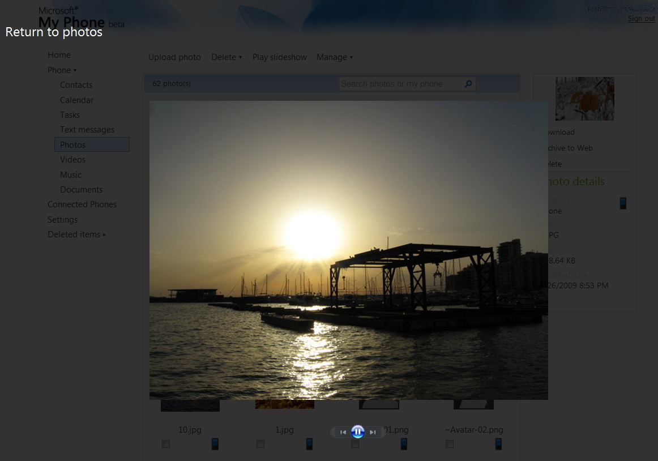
Task: Open Documents from the sidebar
Action: 82,189
